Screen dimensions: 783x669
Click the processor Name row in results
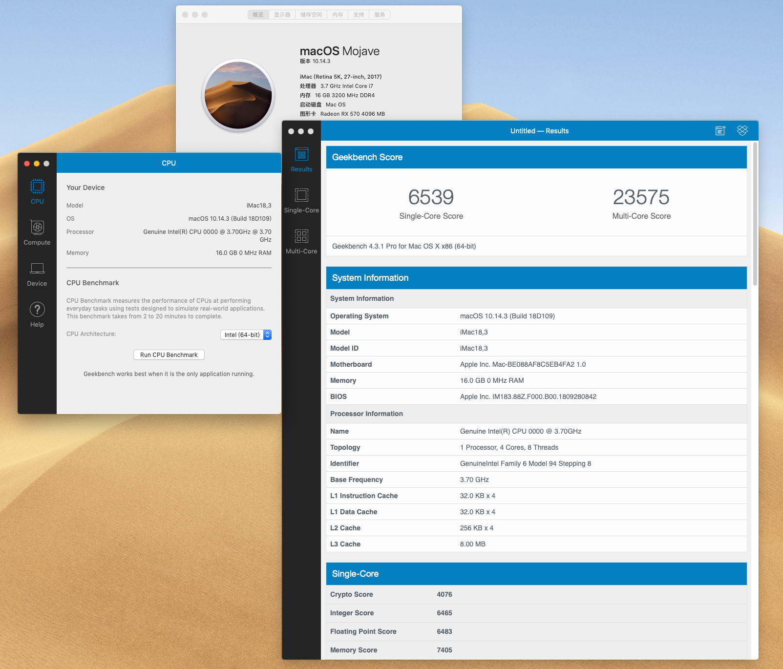pos(536,431)
